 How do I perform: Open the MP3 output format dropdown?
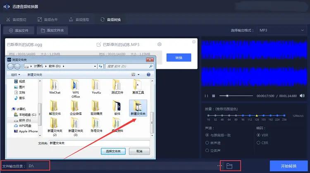point(282,30)
